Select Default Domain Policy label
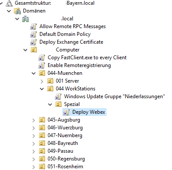 click(x=65, y=34)
